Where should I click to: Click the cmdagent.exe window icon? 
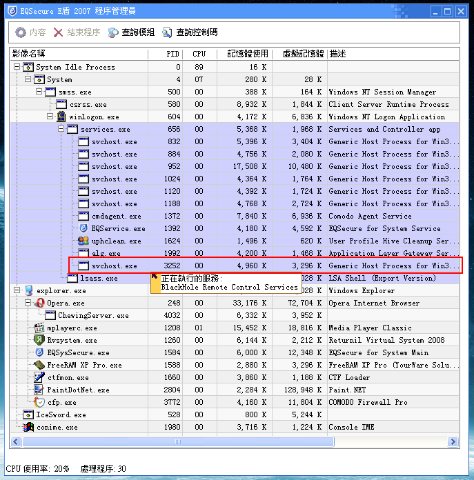[x=83, y=216]
